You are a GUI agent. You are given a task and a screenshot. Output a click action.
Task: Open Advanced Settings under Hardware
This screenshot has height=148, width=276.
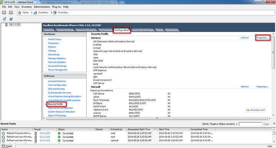click(57, 66)
